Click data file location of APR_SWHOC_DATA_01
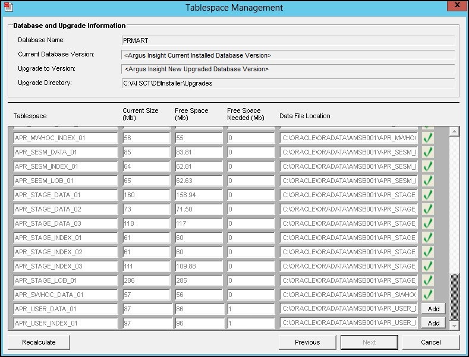Screen dimensions: 469x357 point(349,295)
